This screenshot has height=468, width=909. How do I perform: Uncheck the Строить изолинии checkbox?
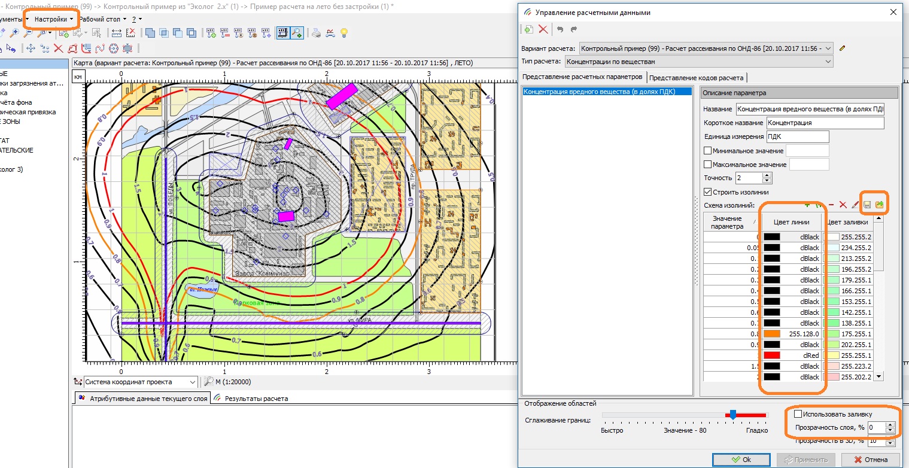click(708, 192)
